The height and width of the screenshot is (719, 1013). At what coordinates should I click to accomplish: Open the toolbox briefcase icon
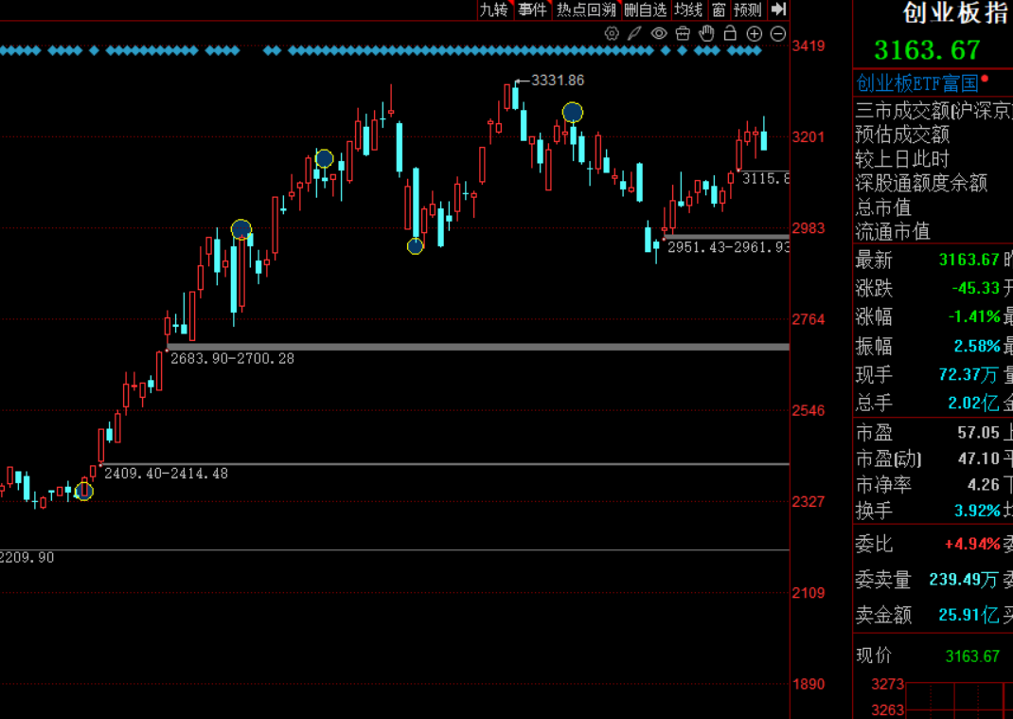tap(683, 33)
